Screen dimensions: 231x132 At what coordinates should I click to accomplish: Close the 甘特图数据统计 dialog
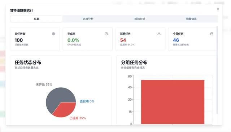coord(218,9)
